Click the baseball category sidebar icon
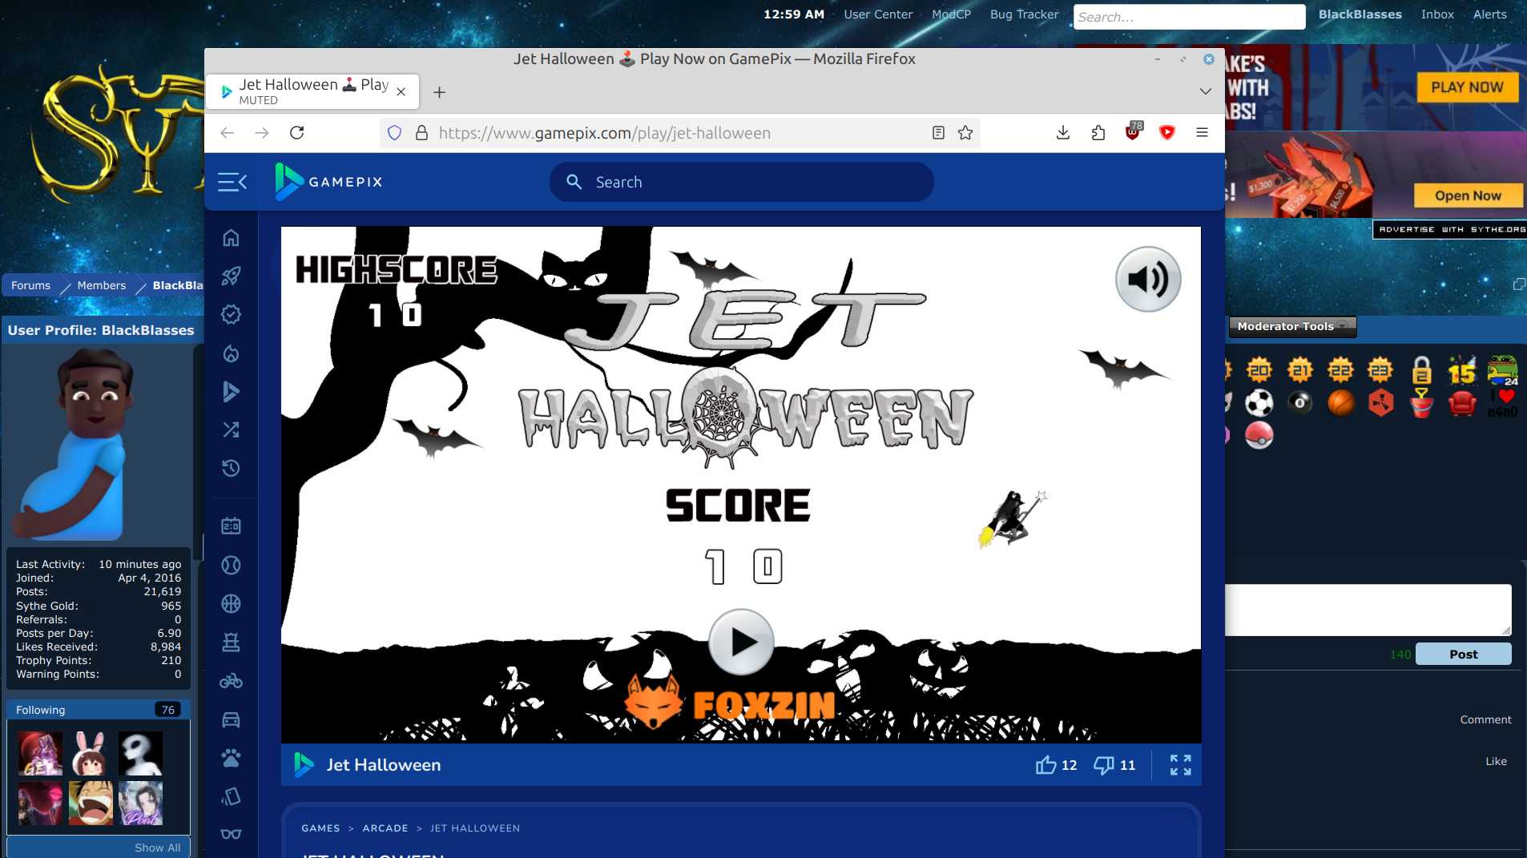This screenshot has width=1527, height=858. pos(231,565)
